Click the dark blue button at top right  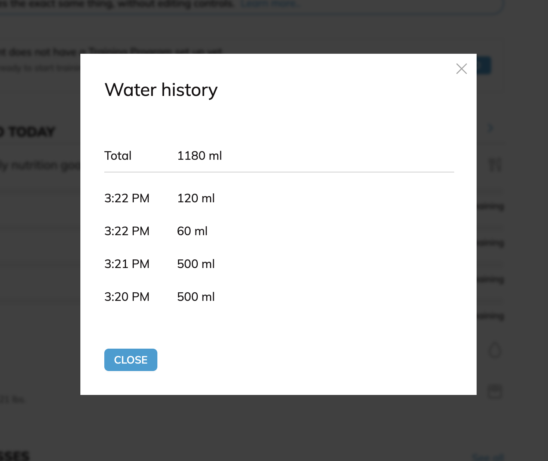(x=484, y=66)
